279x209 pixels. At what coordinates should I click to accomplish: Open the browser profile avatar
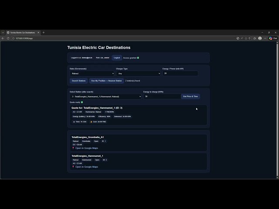[260, 38]
